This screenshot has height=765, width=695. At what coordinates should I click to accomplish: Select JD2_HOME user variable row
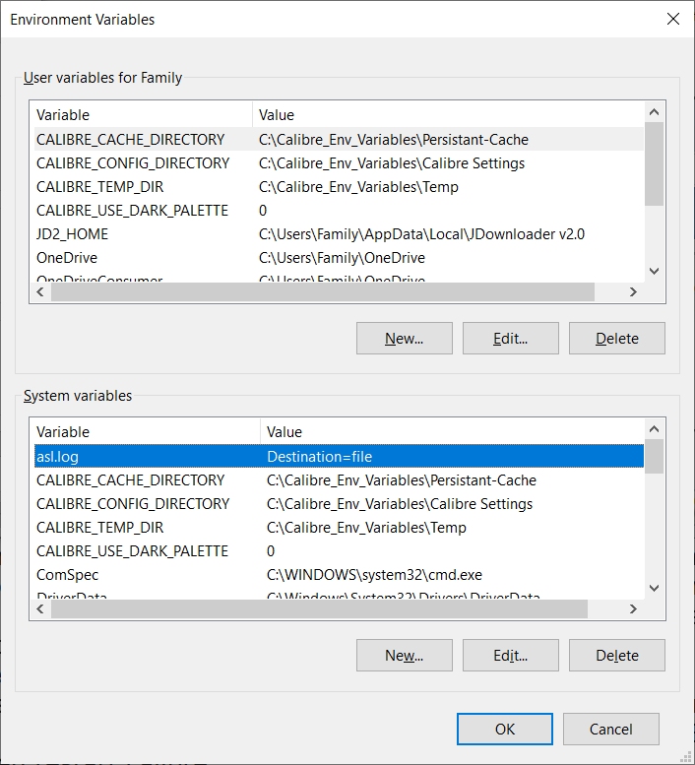pyautogui.click(x=73, y=234)
